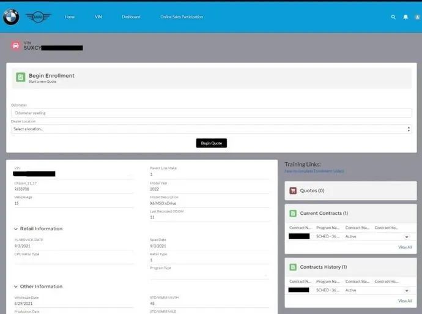Open the user profile icon

click(418, 17)
